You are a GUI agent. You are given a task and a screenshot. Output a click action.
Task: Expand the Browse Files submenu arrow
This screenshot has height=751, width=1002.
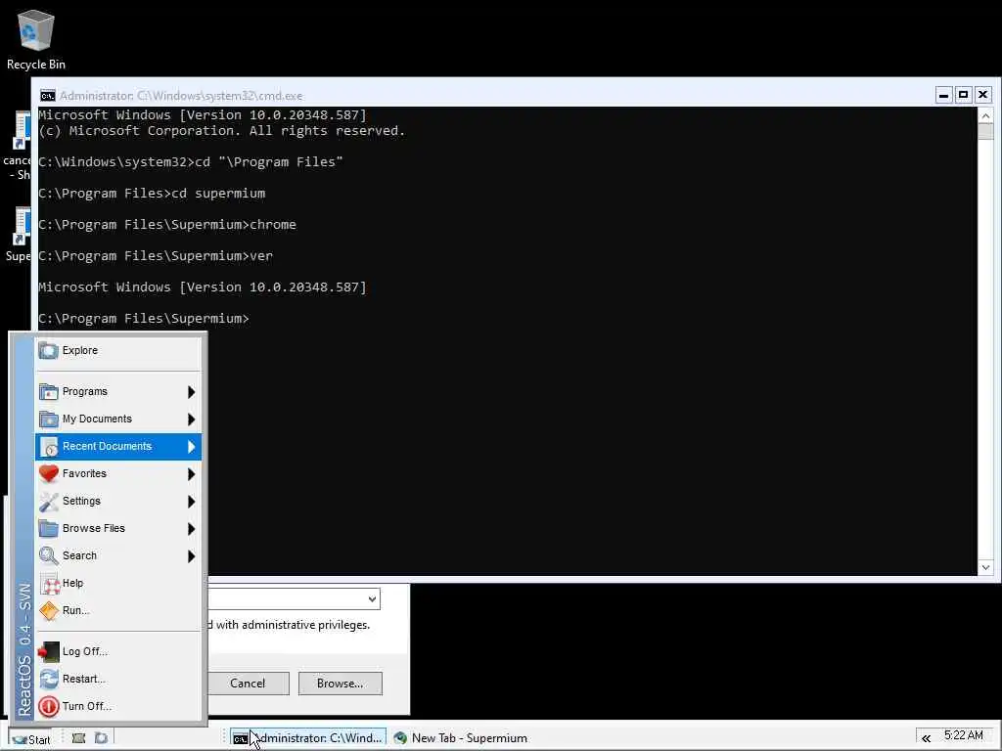pos(191,529)
